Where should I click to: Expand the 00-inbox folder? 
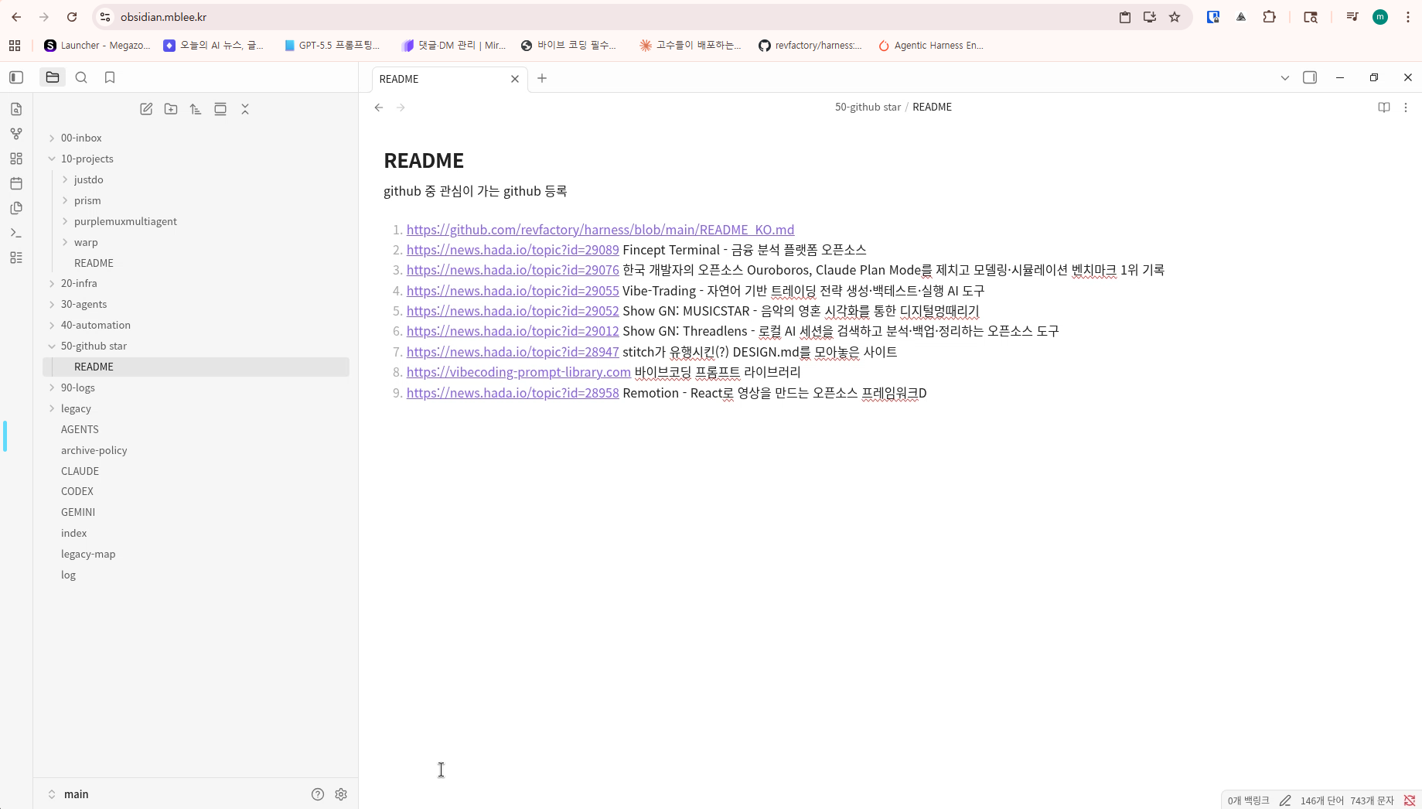[52, 138]
